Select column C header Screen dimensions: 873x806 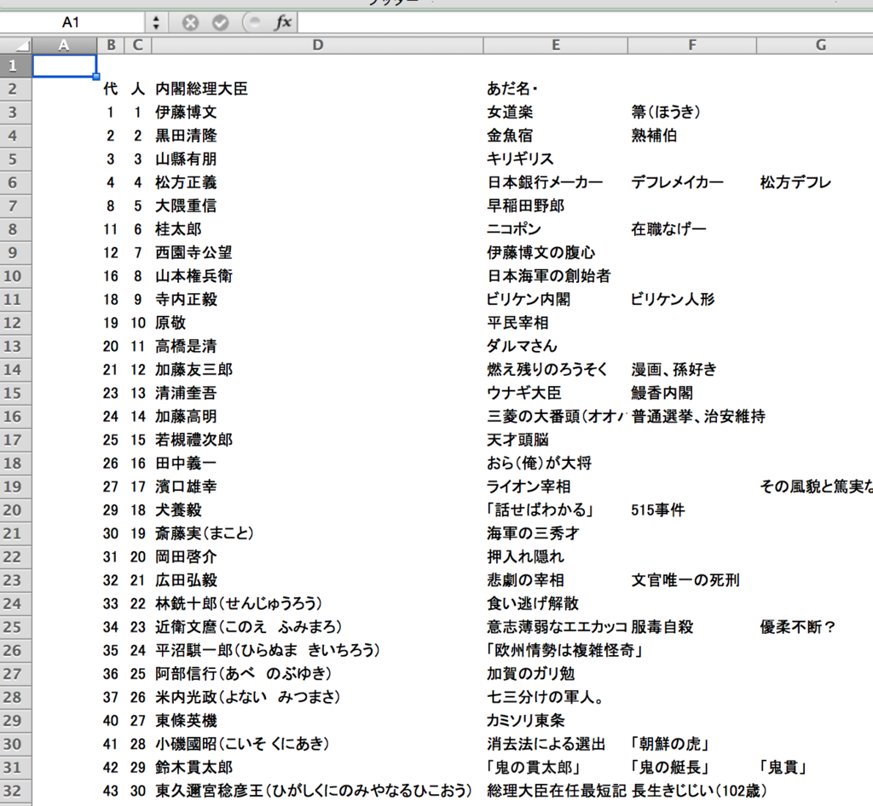pyautogui.click(x=138, y=45)
